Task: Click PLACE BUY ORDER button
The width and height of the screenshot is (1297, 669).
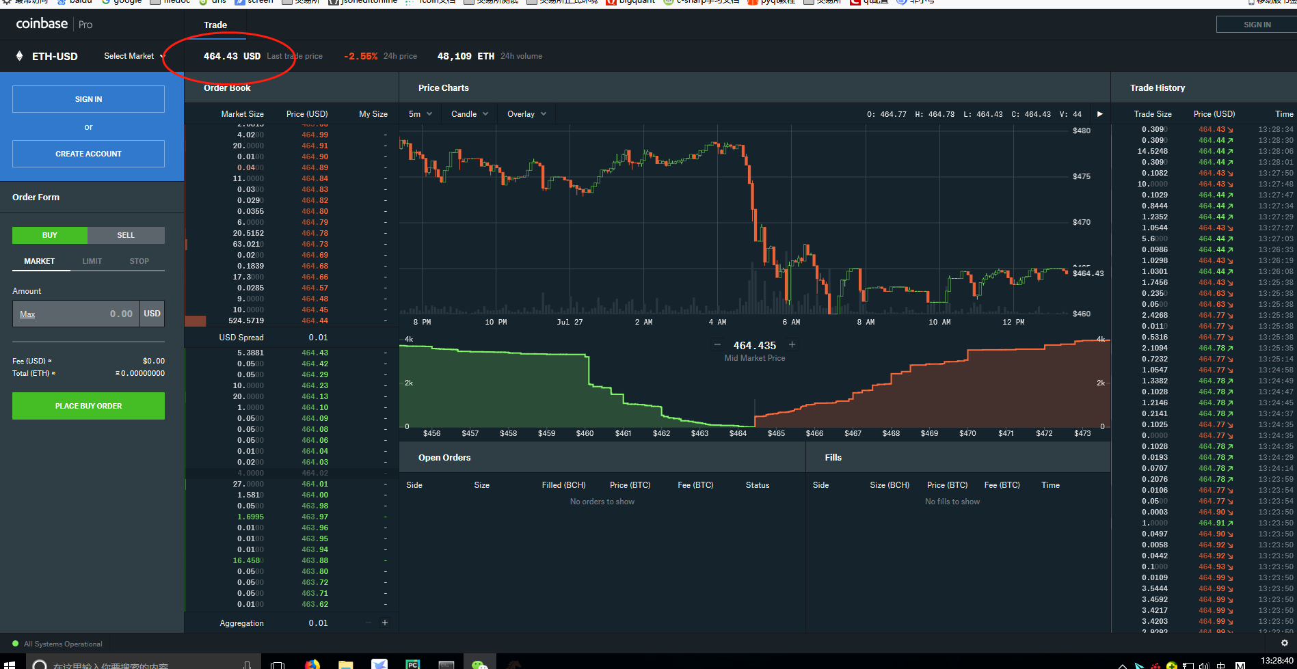Action: pyautogui.click(x=88, y=406)
